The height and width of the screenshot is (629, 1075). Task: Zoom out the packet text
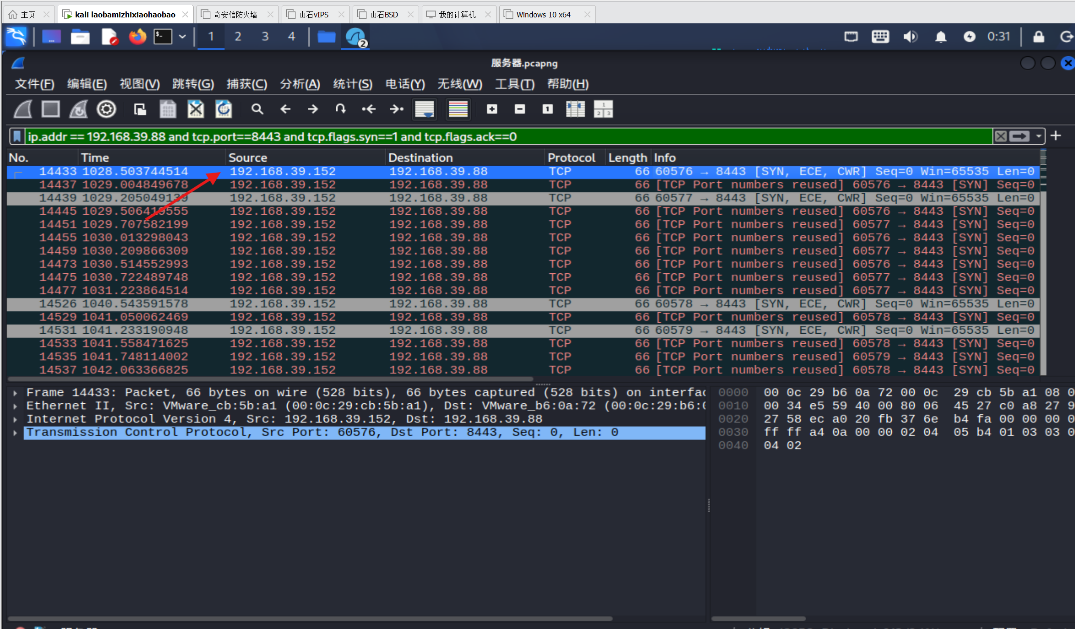[x=519, y=109]
